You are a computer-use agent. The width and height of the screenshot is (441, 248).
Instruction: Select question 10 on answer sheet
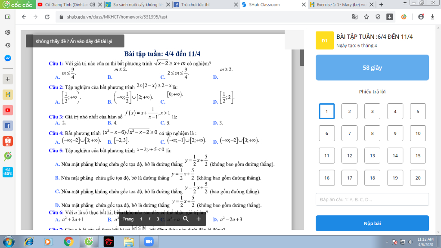click(418, 133)
